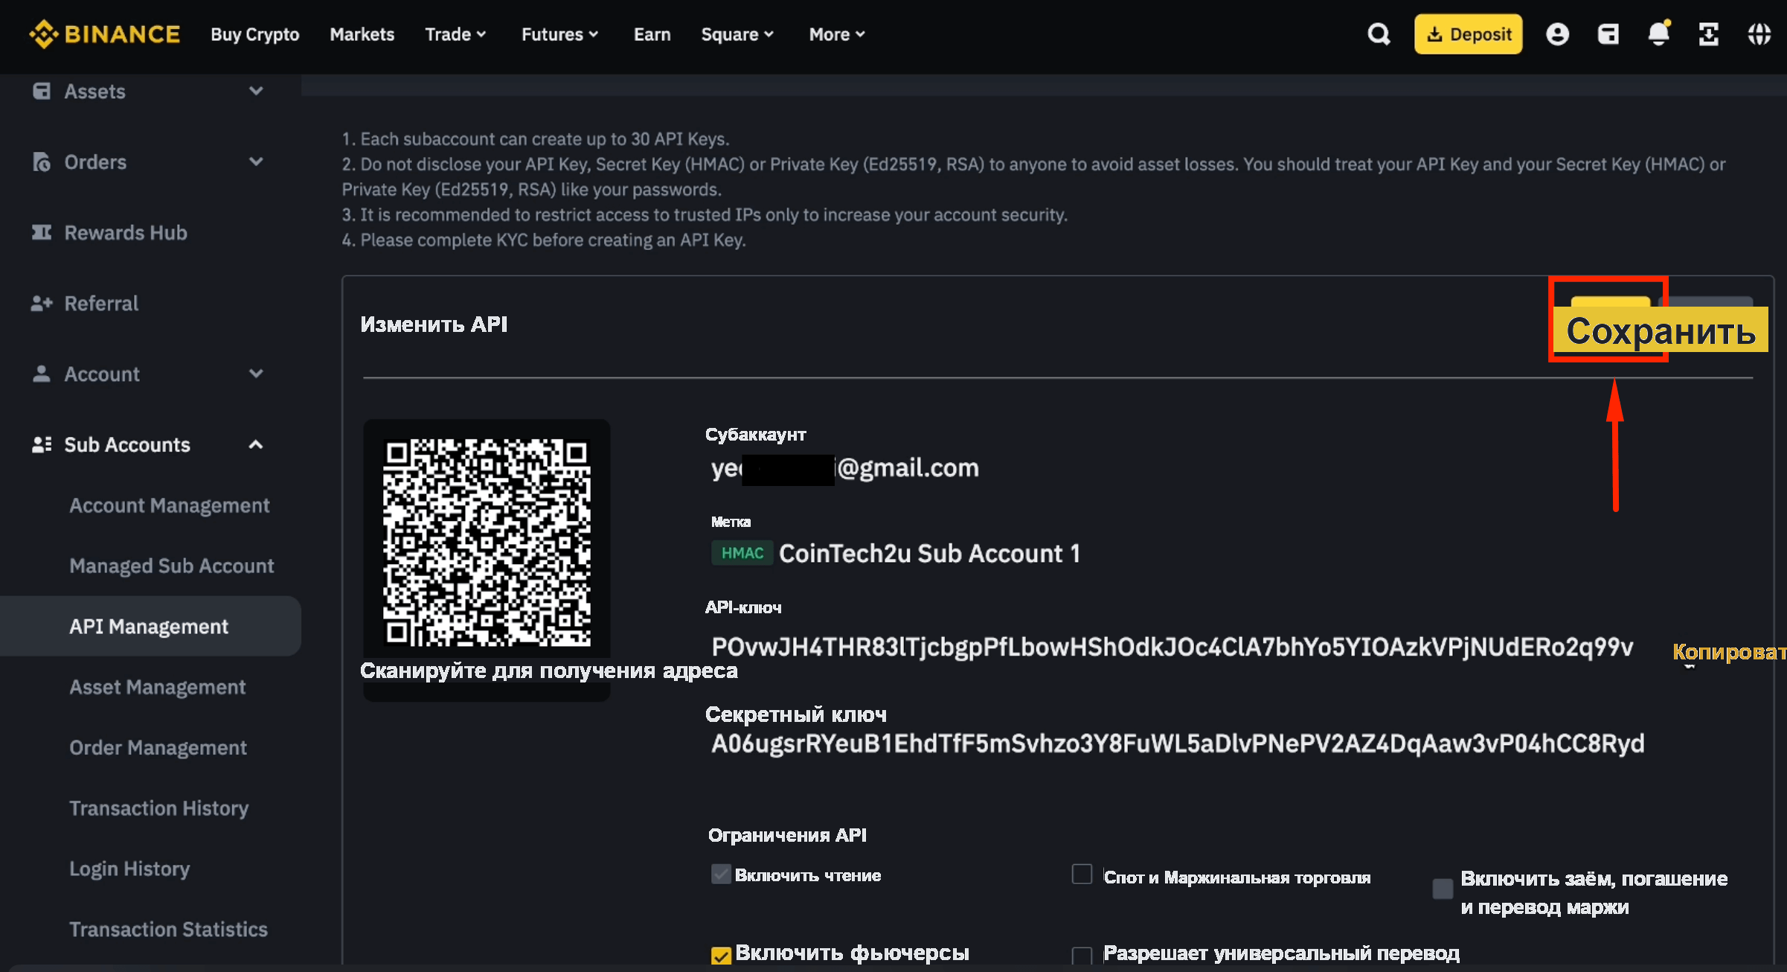Expand the Orders section chevron
This screenshot has height=972, width=1787.
point(256,162)
